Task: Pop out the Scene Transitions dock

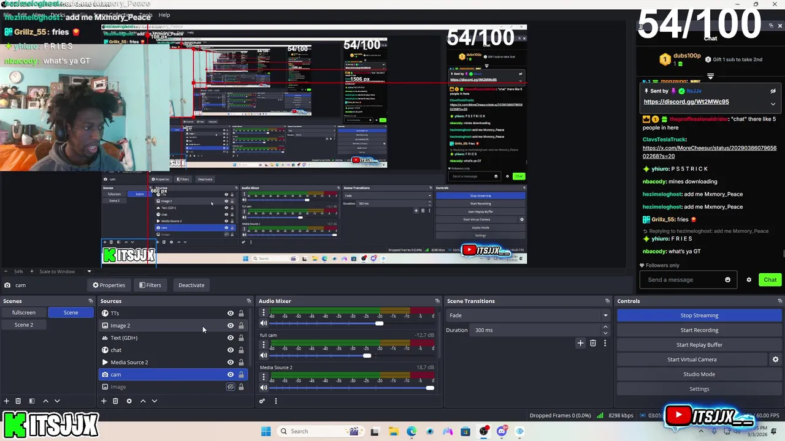Action: [x=607, y=301]
